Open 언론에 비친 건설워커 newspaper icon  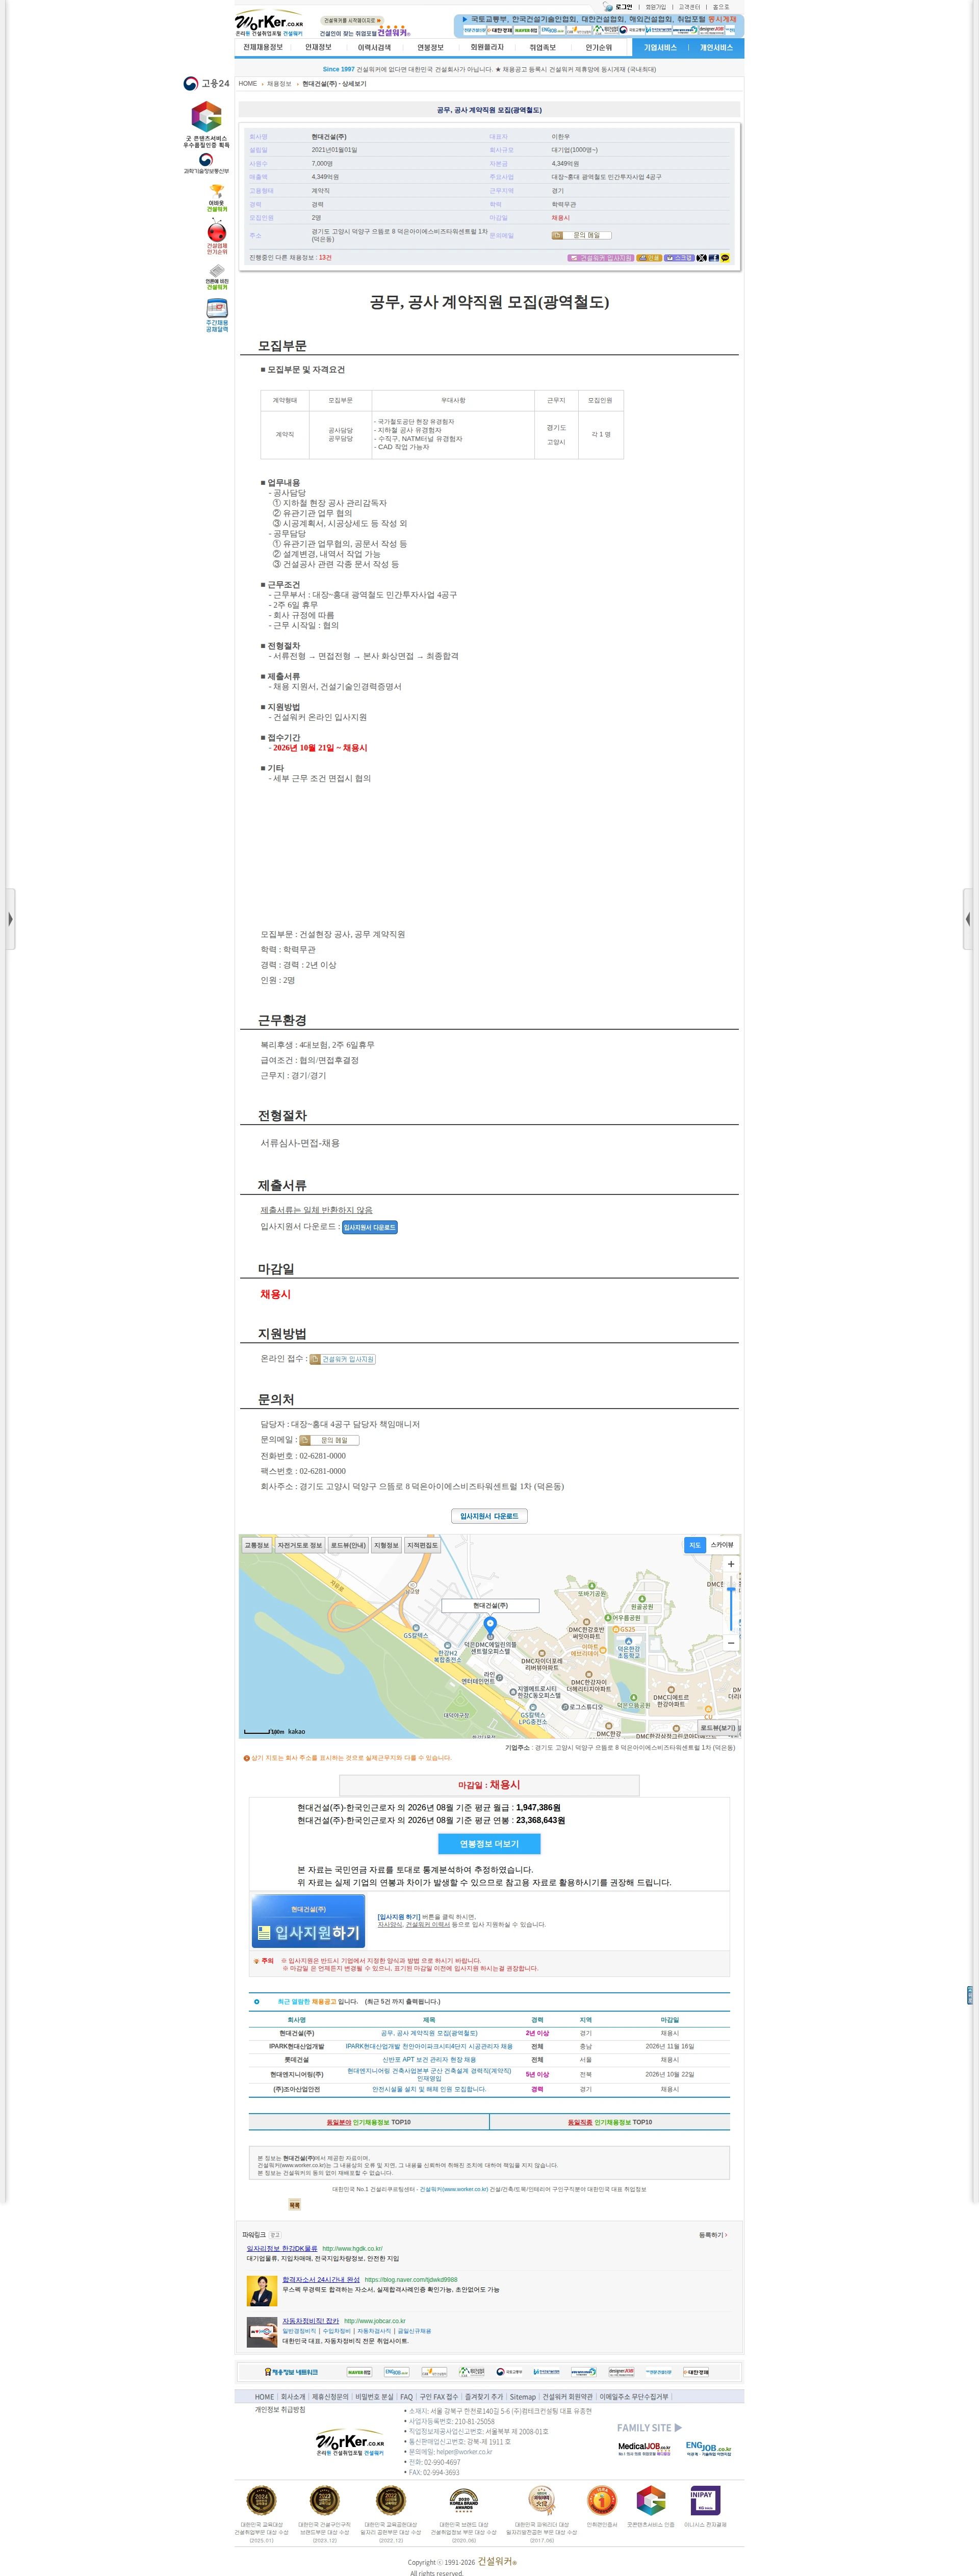pos(217,277)
